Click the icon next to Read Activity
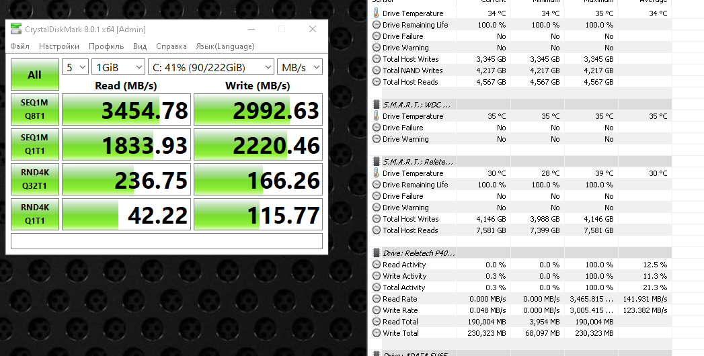 click(377, 265)
